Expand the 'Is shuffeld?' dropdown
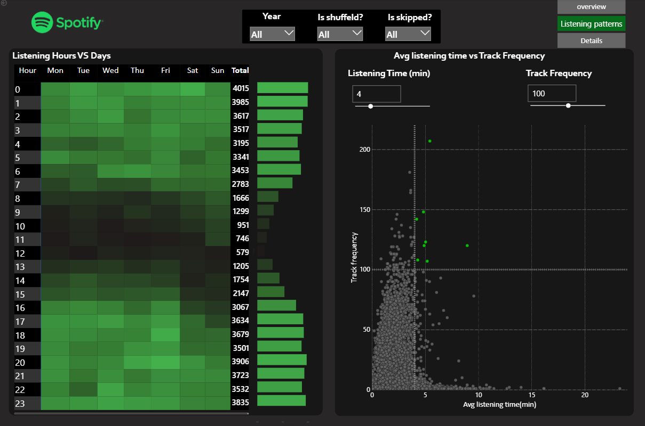 (340, 33)
